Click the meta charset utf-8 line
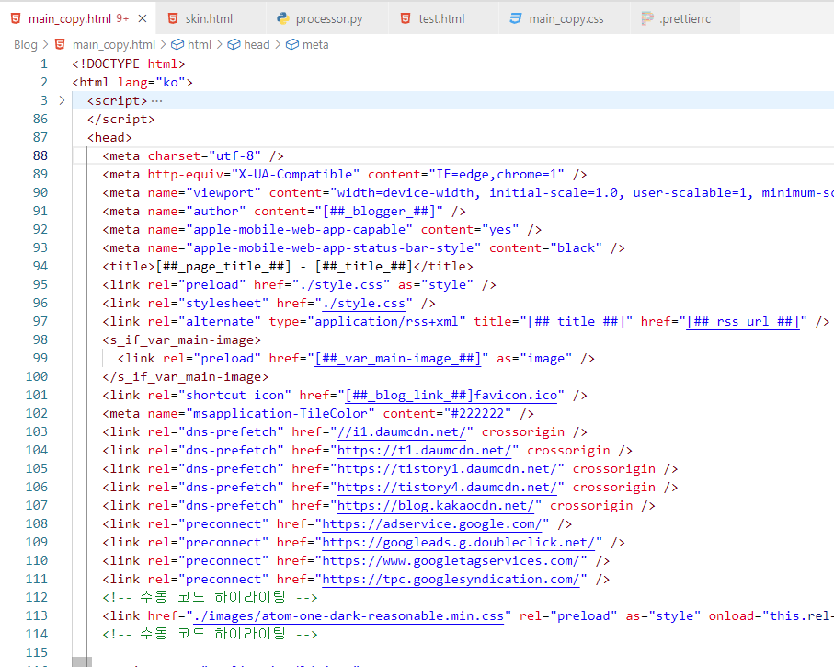This screenshot has width=834, height=667. point(192,155)
